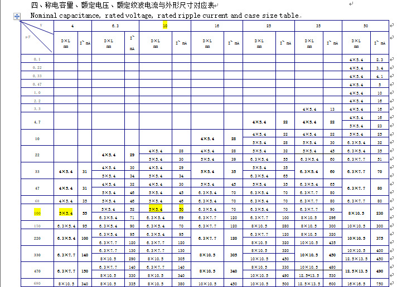The image size is (397, 287).
Task: Click the '280' ripple value in 150 row
Action: click(x=285, y=226)
